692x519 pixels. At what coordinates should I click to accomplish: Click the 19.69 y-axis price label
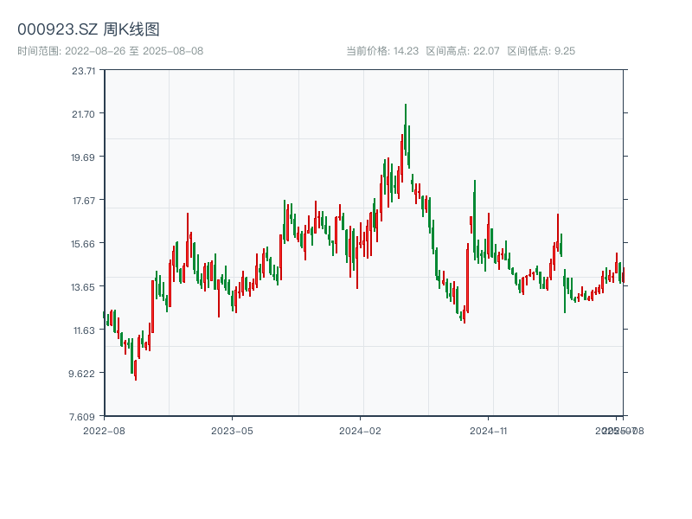coord(84,157)
